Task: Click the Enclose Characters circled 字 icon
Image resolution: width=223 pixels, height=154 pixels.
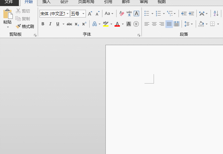Action: (x=136, y=24)
